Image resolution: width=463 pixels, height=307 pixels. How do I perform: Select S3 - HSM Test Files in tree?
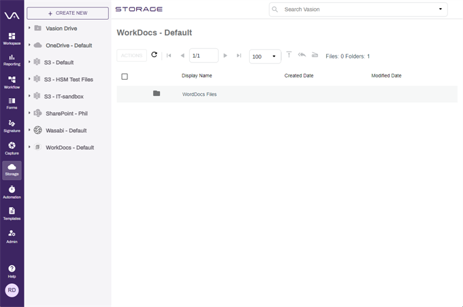tap(69, 80)
